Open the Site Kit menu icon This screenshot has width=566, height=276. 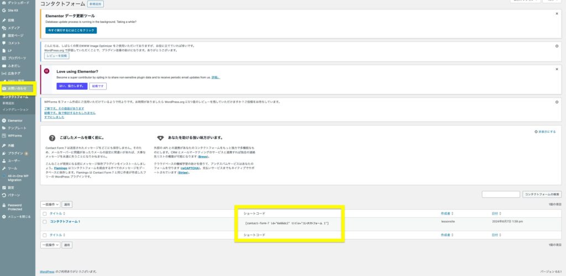4,10
